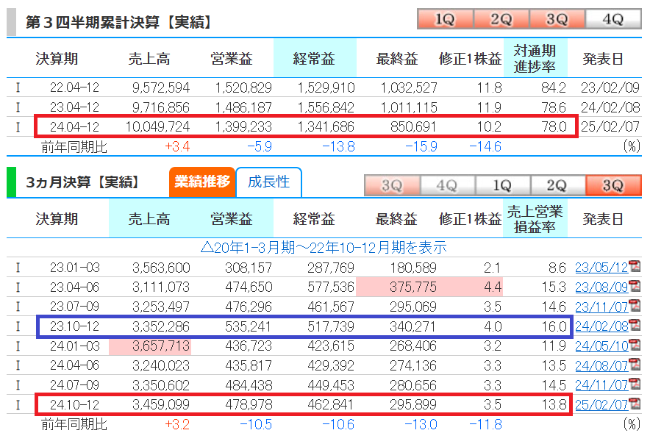This screenshot has height=433, width=650.
Task: Select the 2Q tab in 3-month results
Action: tap(558, 185)
